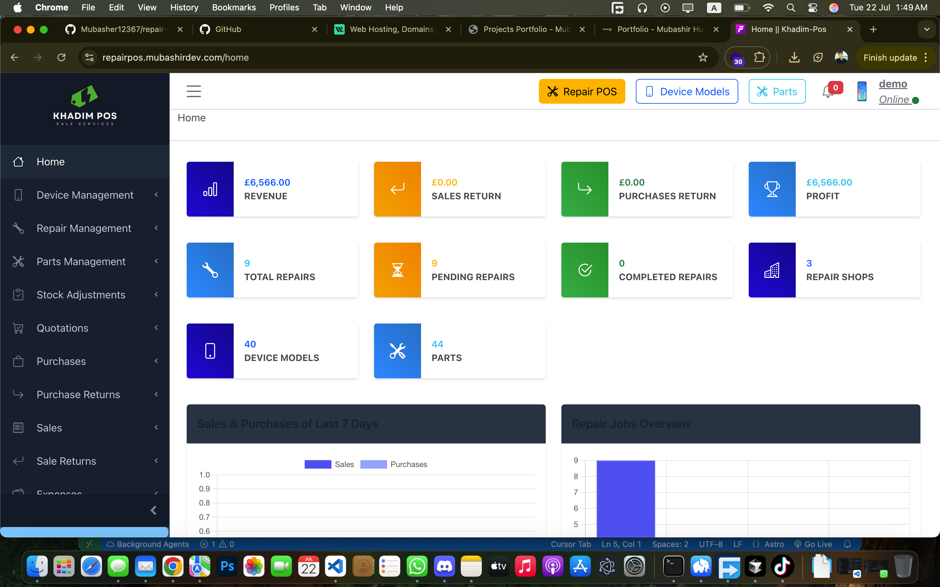Image resolution: width=940 pixels, height=587 pixels.
Task: Click the Completed Repairs checkmark icon
Action: point(585,270)
